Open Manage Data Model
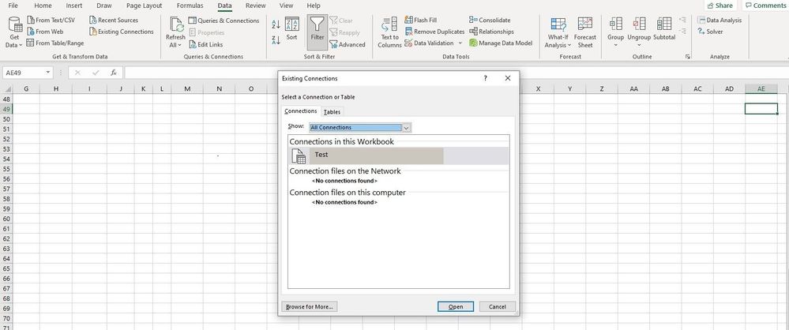 tap(501, 43)
